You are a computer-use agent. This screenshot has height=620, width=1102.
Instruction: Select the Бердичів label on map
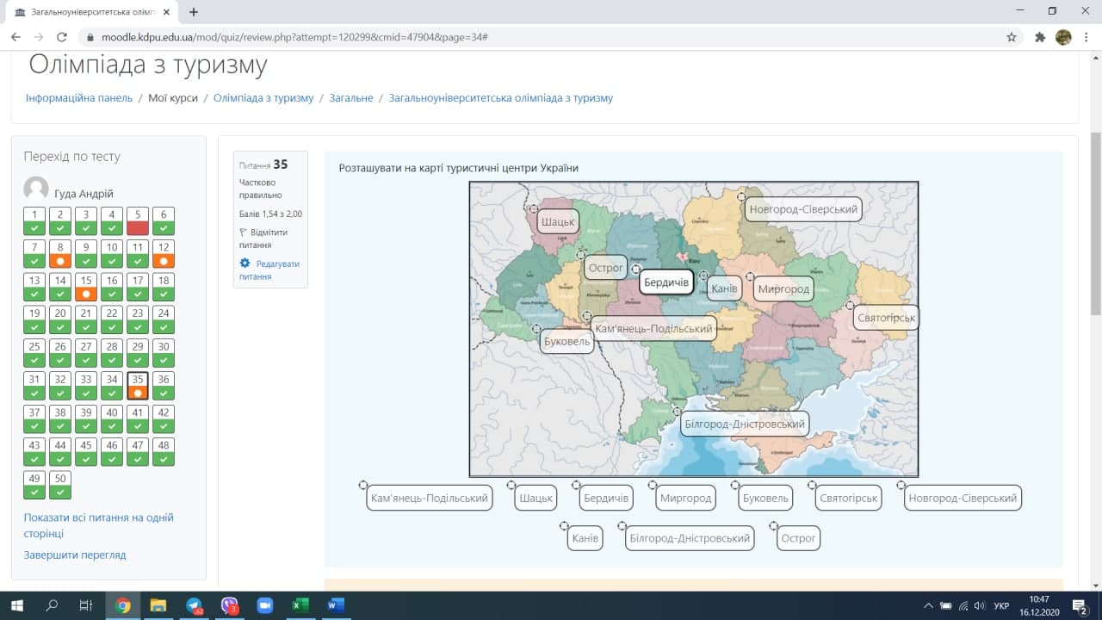point(666,282)
